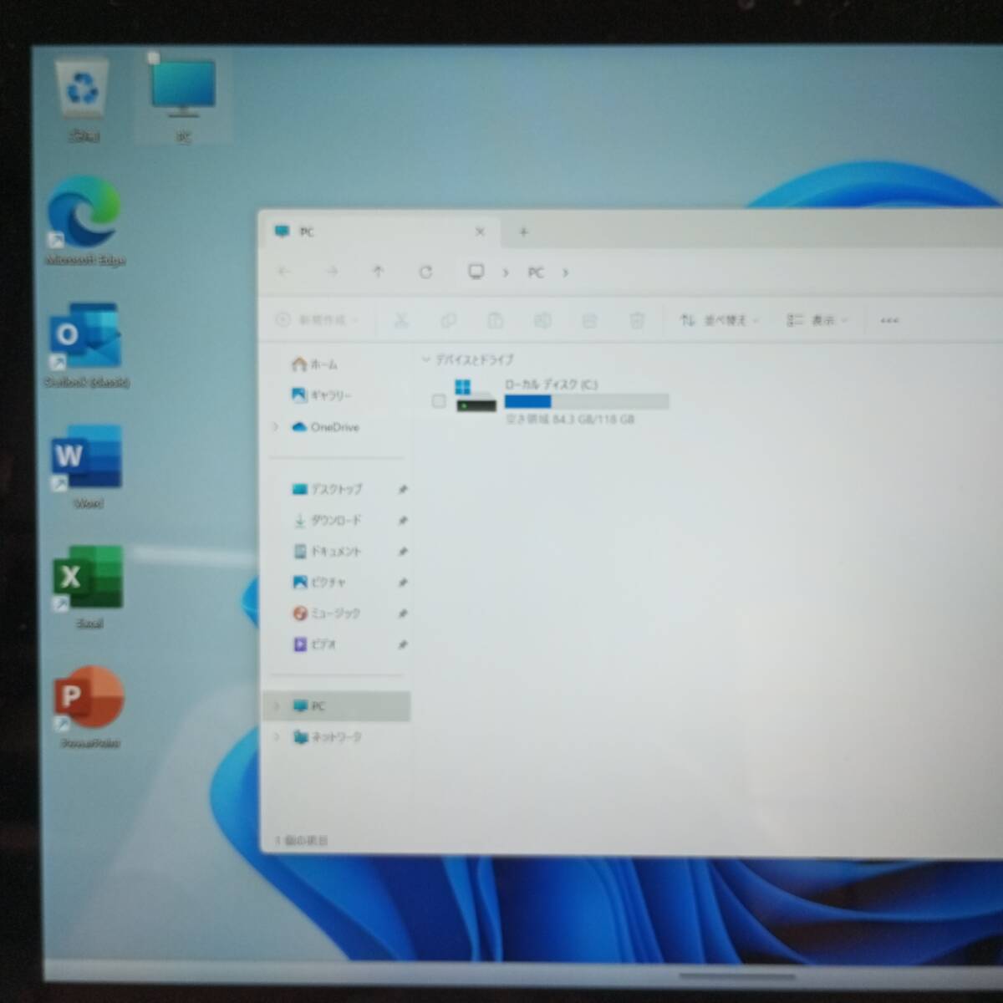The height and width of the screenshot is (1003, 1003).
Task: Open the Recycle Bin desktop icon
Action: coord(83,99)
